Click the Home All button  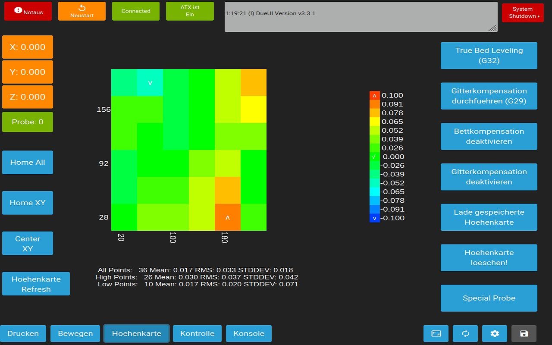click(x=28, y=162)
